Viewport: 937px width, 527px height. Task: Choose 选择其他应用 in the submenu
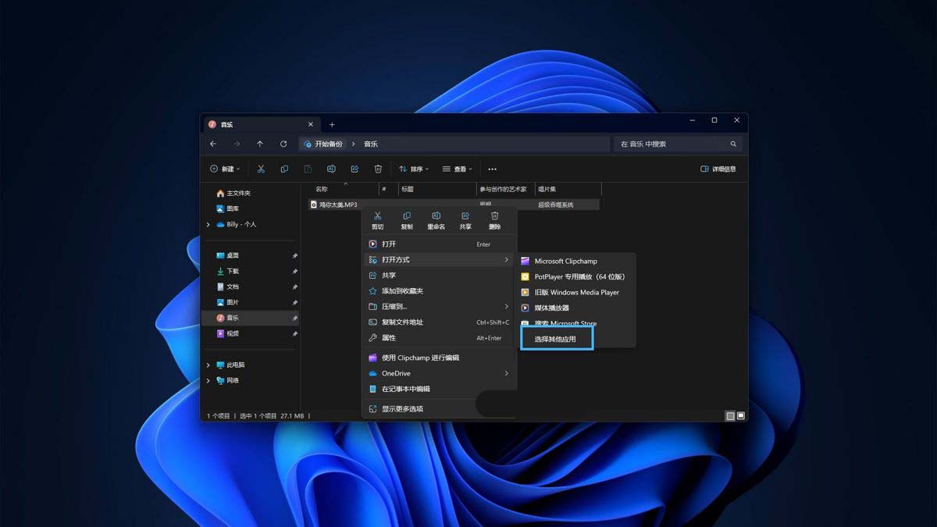tap(555, 339)
